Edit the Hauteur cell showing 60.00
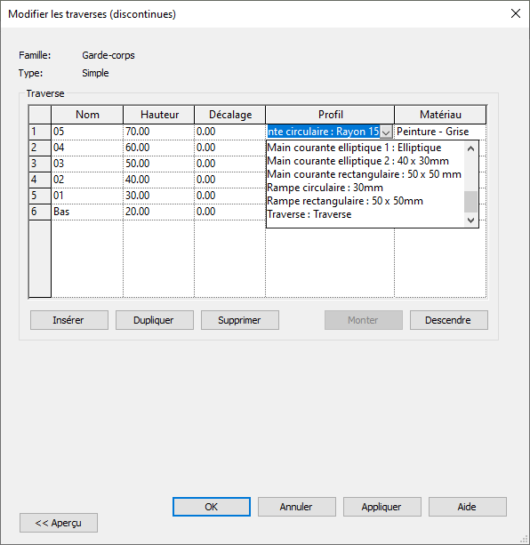This screenshot has width=530, height=545. [158, 148]
